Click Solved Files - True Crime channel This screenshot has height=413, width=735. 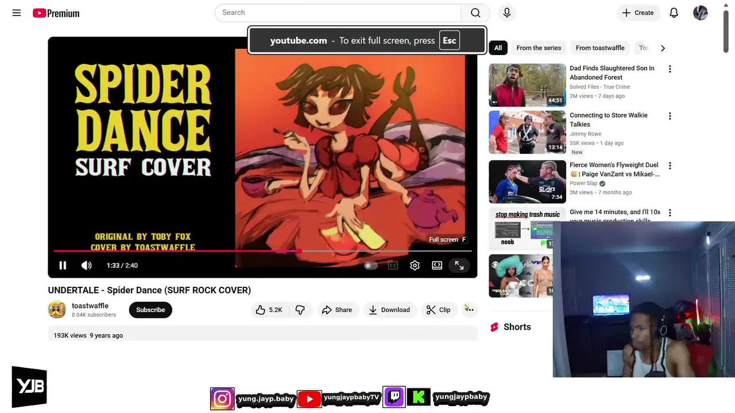click(599, 87)
